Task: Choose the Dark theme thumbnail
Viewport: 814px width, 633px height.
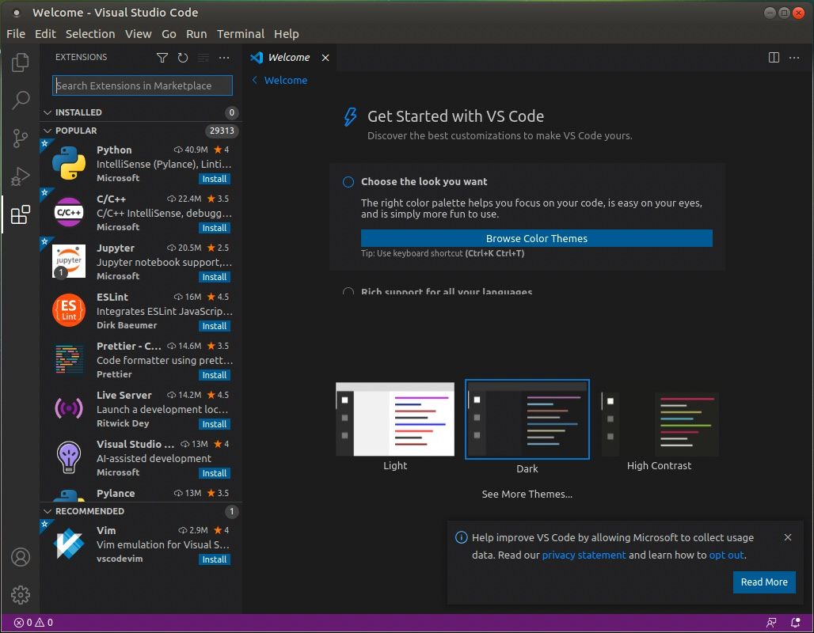Action: click(x=527, y=419)
